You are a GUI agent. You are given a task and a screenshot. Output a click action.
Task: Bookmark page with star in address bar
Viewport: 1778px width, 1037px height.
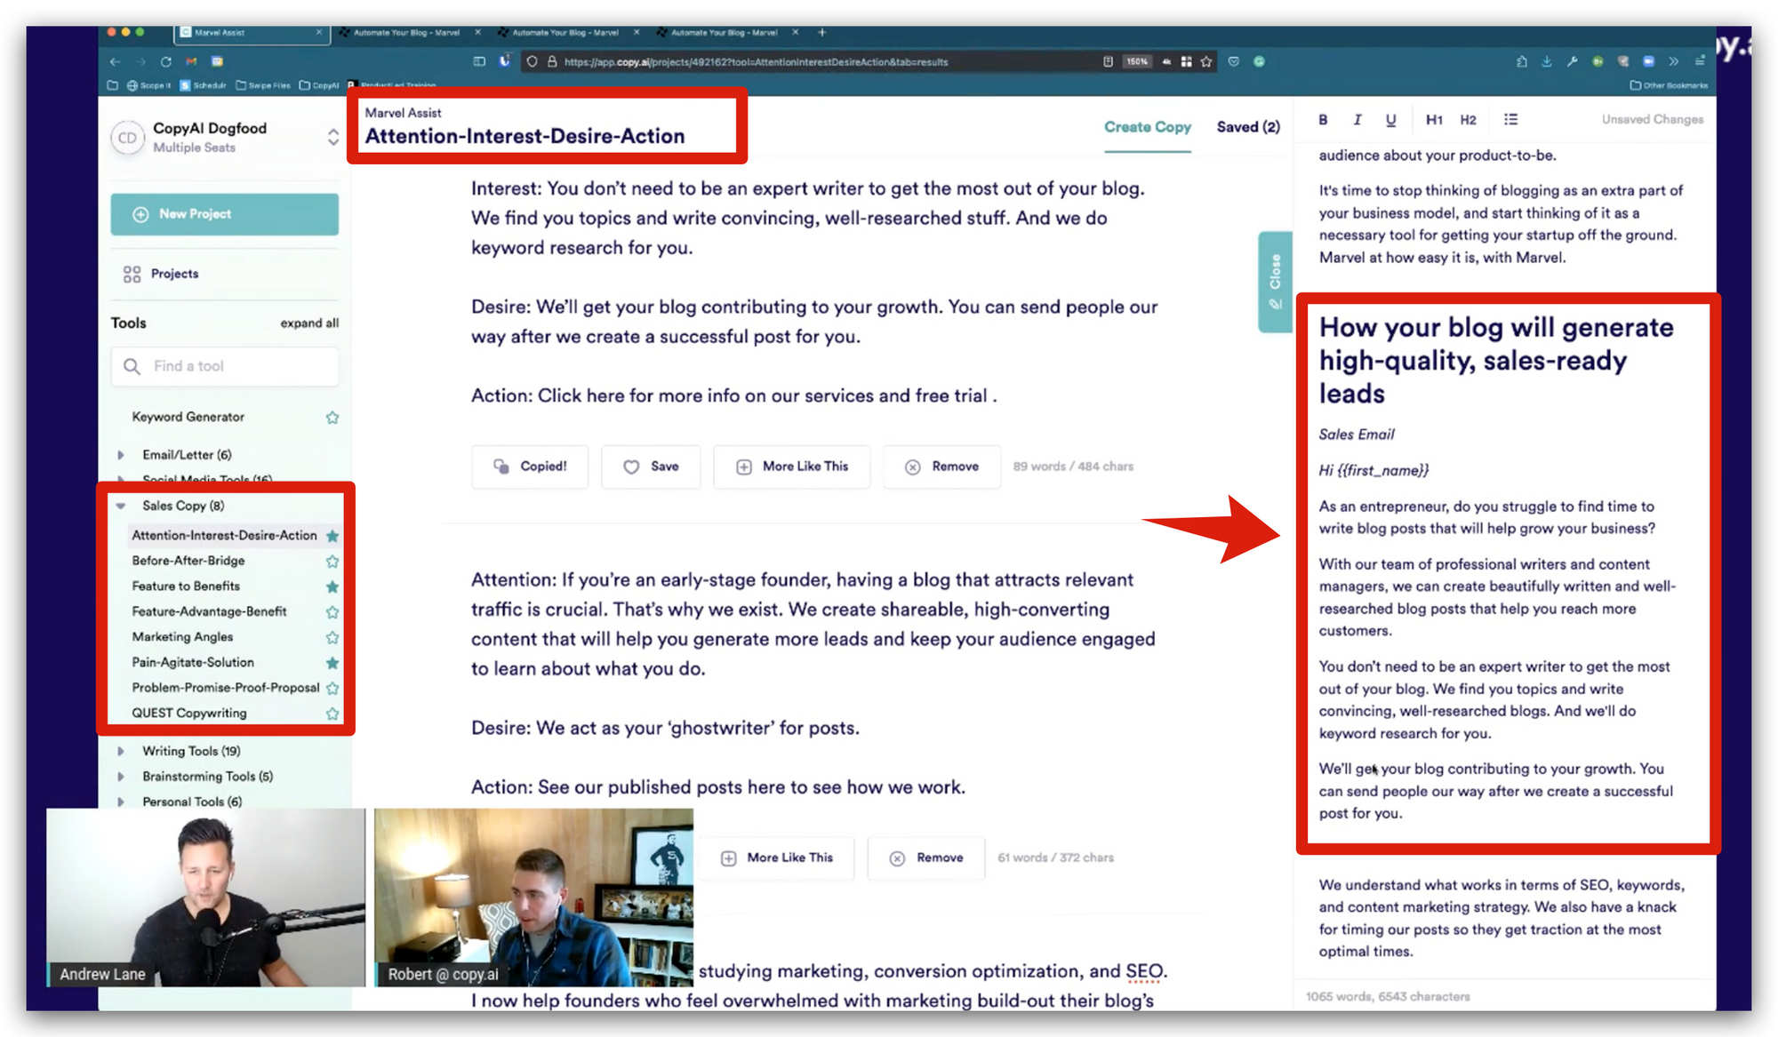pos(1206,61)
